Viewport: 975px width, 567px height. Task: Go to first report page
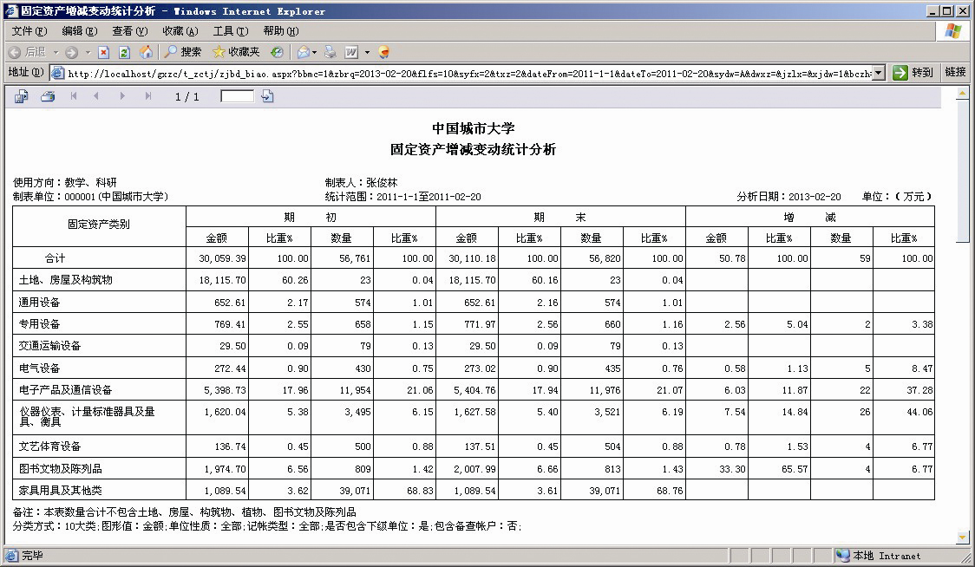[x=74, y=95]
